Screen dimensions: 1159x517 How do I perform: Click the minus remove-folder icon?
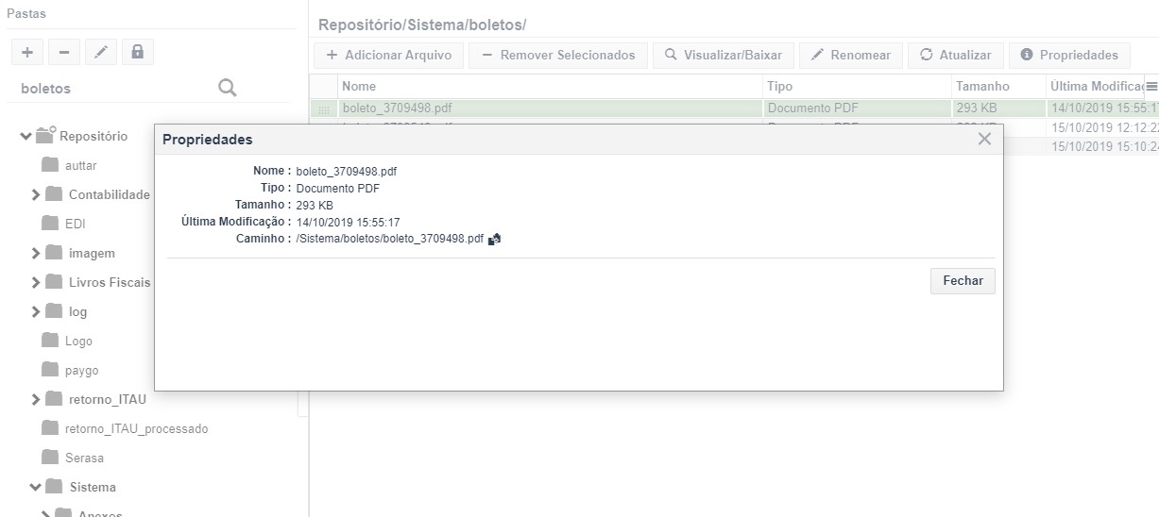[x=63, y=52]
